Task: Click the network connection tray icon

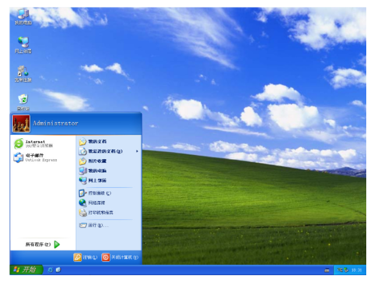Action: coord(340,270)
